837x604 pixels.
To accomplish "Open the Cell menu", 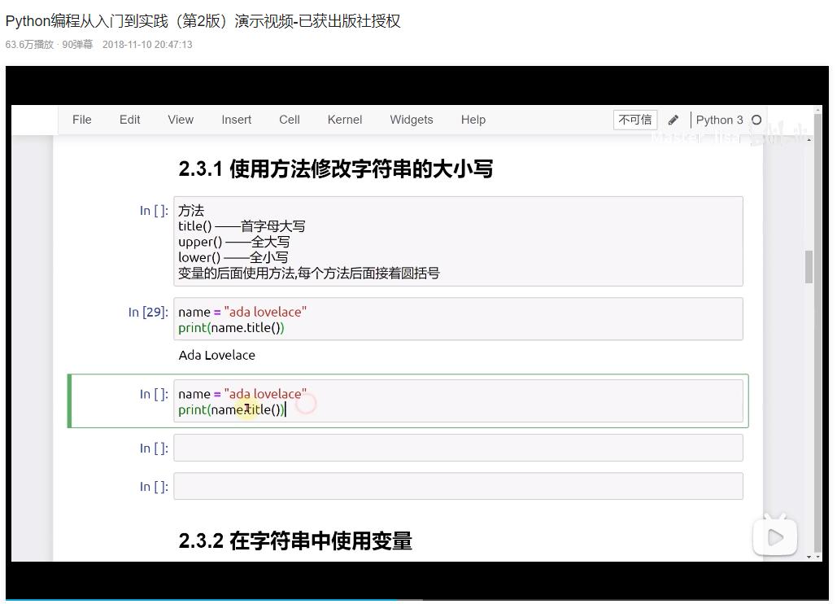I will (x=289, y=120).
